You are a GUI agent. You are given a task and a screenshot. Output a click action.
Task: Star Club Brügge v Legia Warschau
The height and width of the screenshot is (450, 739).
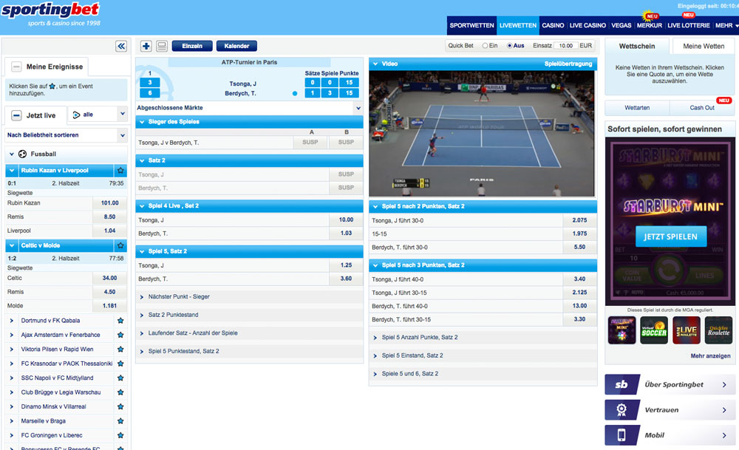[120, 392]
